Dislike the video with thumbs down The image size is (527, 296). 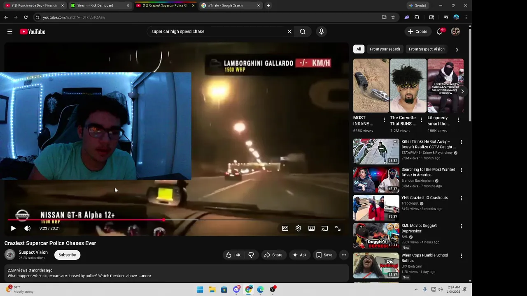(251, 255)
